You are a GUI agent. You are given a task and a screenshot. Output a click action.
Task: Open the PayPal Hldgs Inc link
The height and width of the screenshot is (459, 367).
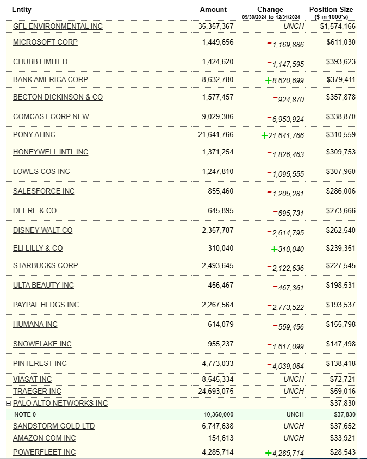[x=46, y=305]
